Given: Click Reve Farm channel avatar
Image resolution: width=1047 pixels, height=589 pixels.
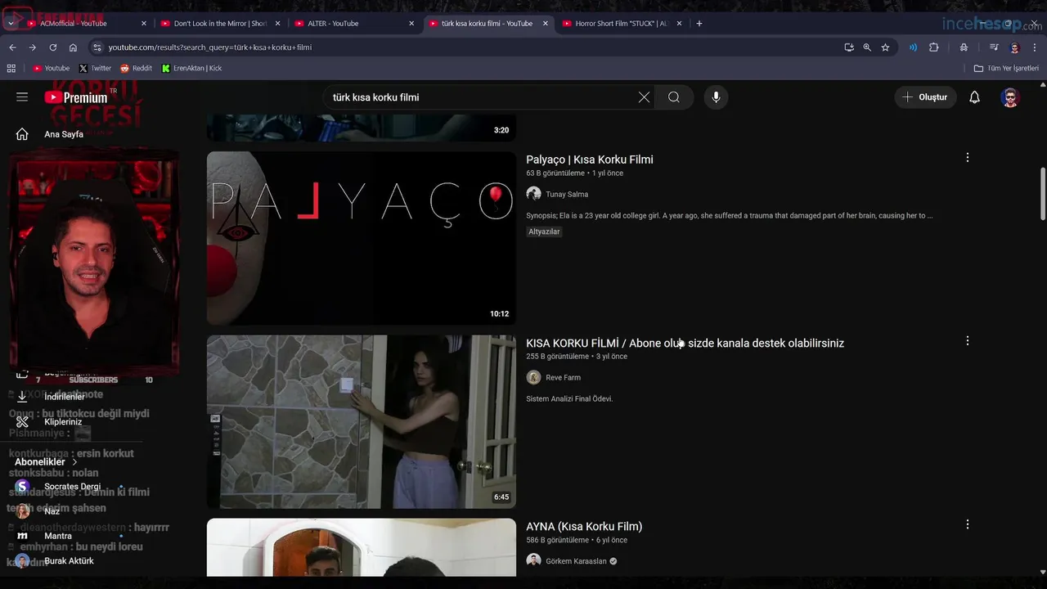Looking at the screenshot, I should (x=533, y=377).
